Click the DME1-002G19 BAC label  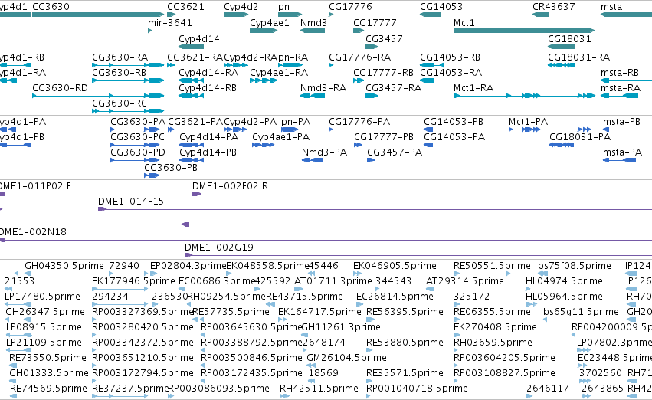pos(219,247)
